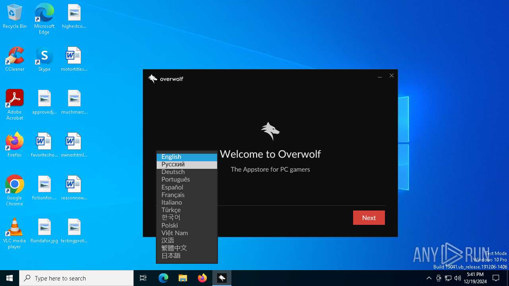Click the wolf emblem above Welcome text
509x286 pixels.
click(270, 131)
